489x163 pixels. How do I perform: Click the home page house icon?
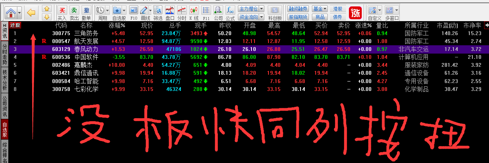coord(12,13)
